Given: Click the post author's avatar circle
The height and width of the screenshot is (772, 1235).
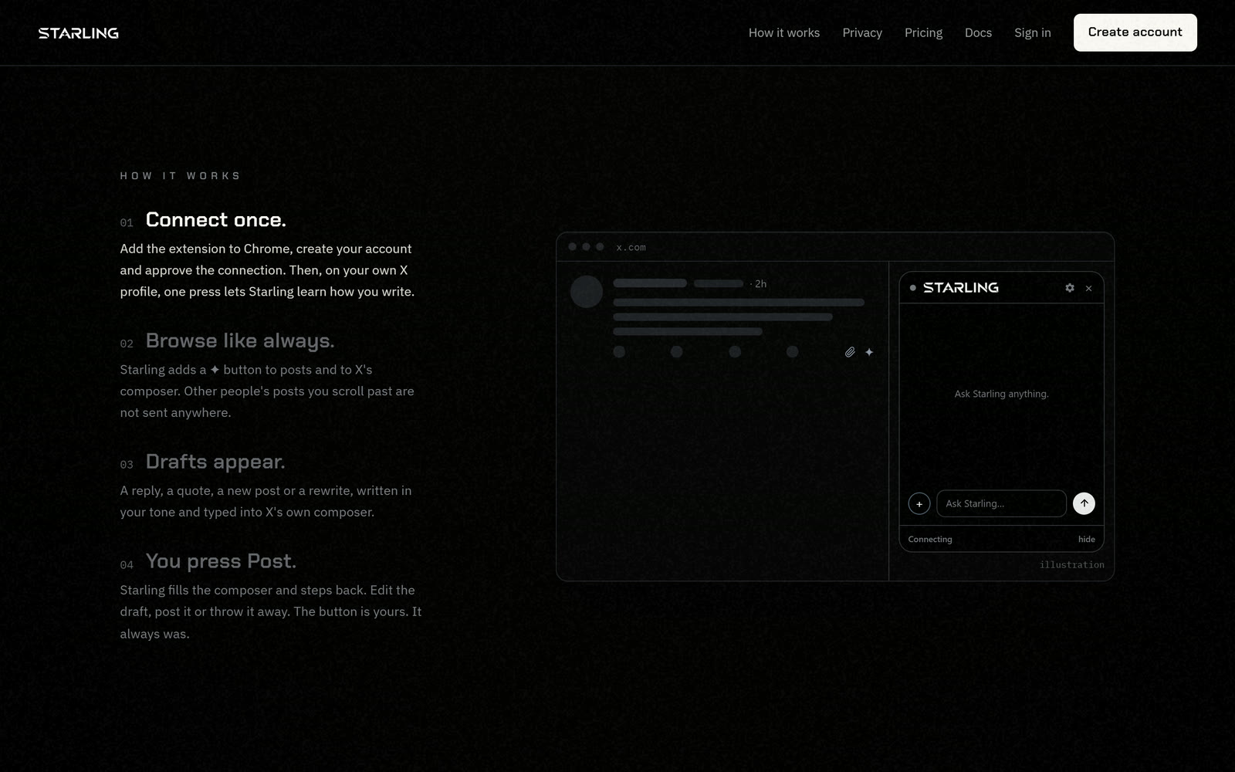Looking at the screenshot, I should click(x=587, y=292).
